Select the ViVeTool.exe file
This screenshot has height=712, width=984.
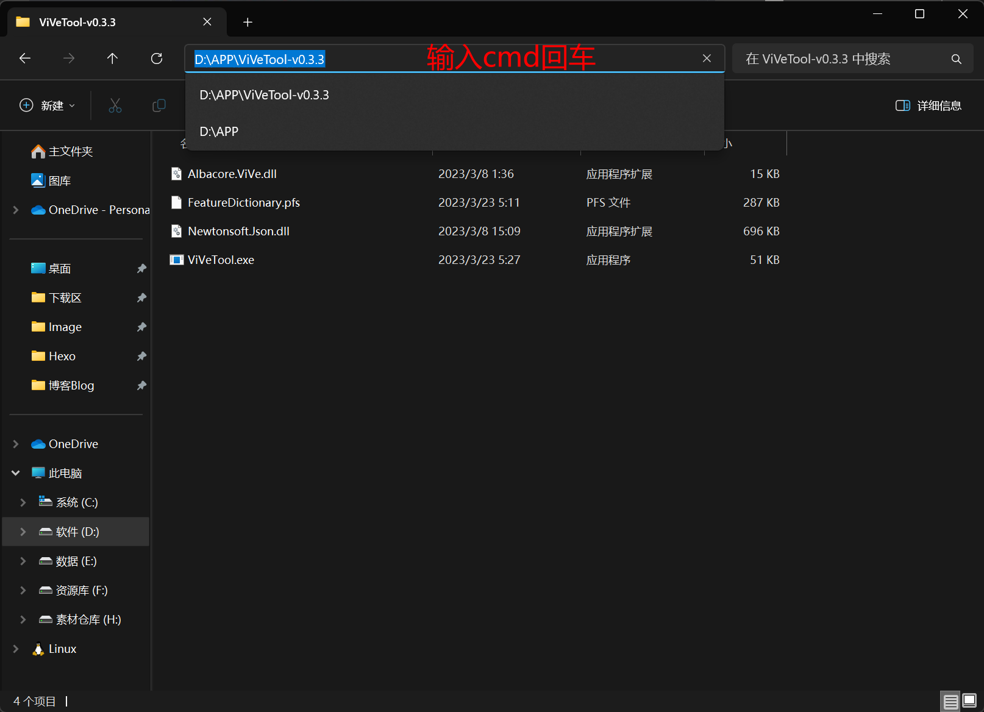221,260
